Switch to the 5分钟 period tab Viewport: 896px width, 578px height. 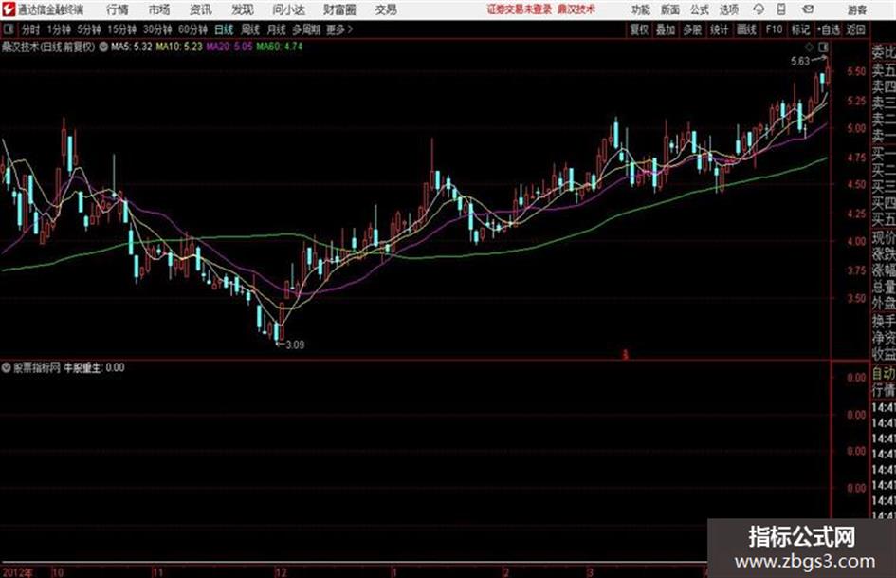pyautogui.click(x=89, y=29)
